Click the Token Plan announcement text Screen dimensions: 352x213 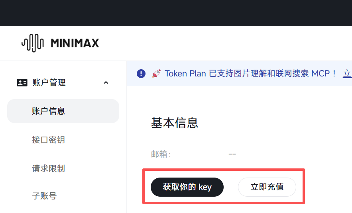click(239, 74)
